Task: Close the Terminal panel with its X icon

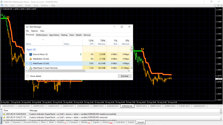Action: [x=1, y=109]
